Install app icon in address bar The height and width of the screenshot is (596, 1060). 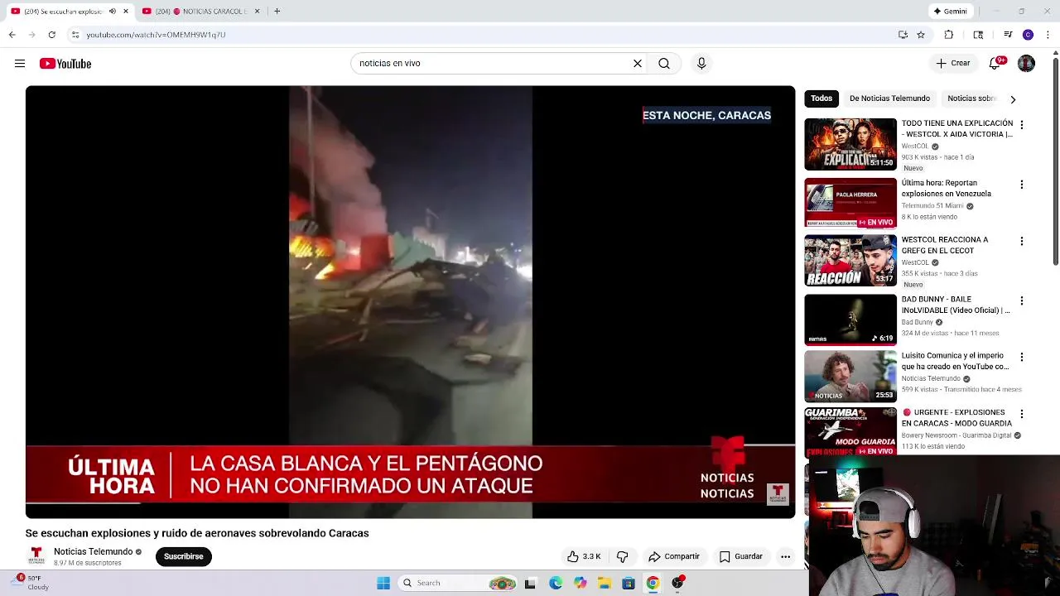pos(903,35)
